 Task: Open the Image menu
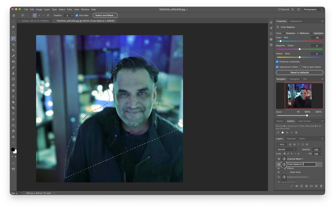click(39, 10)
